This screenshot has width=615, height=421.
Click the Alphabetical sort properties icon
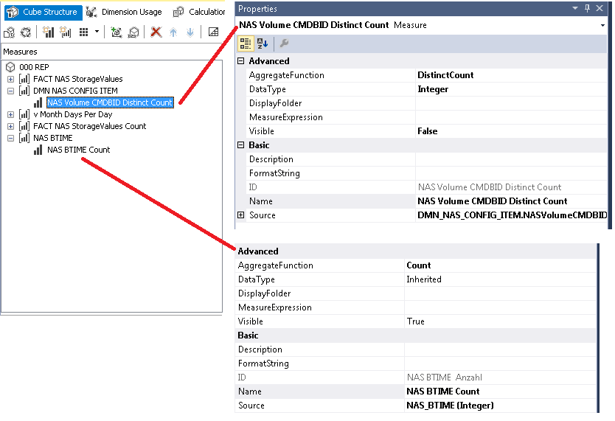click(x=263, y=43)
